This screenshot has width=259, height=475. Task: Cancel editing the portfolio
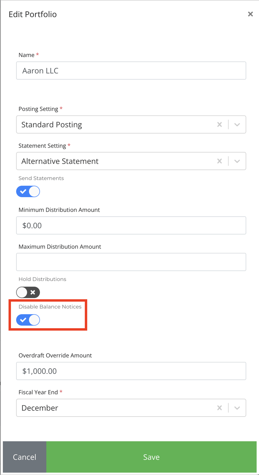[24, 457]
